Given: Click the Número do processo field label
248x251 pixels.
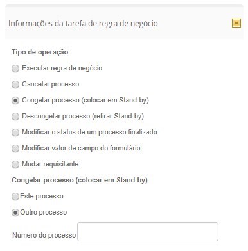Looking at the screenshot, I should point(44,235).
